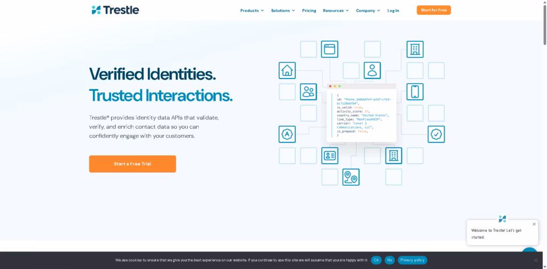547x269 pixels.
Task: Dismiss the cookie banner with the X
Action: coord(535,260)
